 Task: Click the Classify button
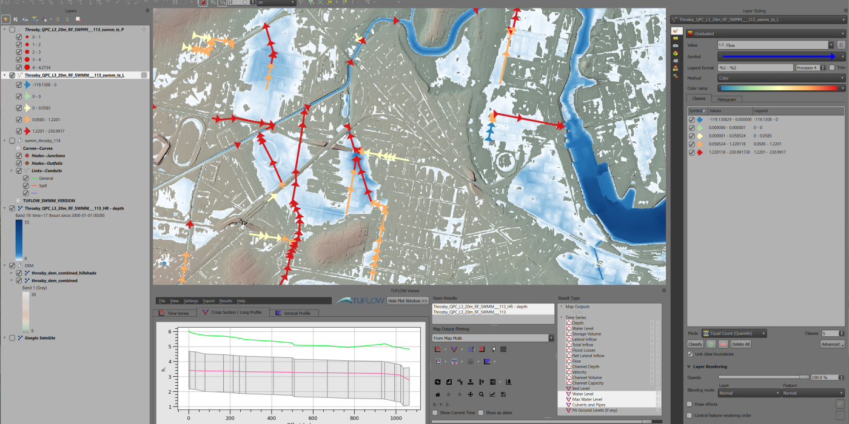tap(696, 344)
